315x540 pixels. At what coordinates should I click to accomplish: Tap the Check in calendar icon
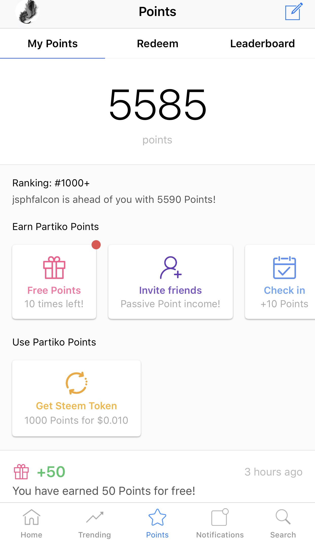285,268
